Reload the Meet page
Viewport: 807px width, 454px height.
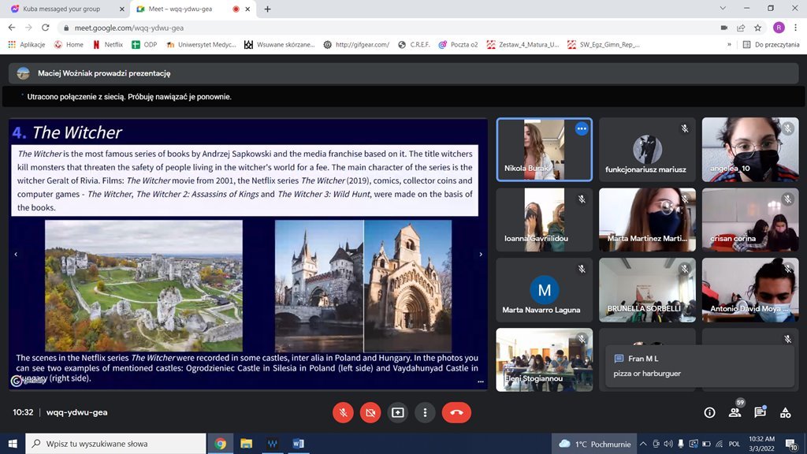point(45,28)
